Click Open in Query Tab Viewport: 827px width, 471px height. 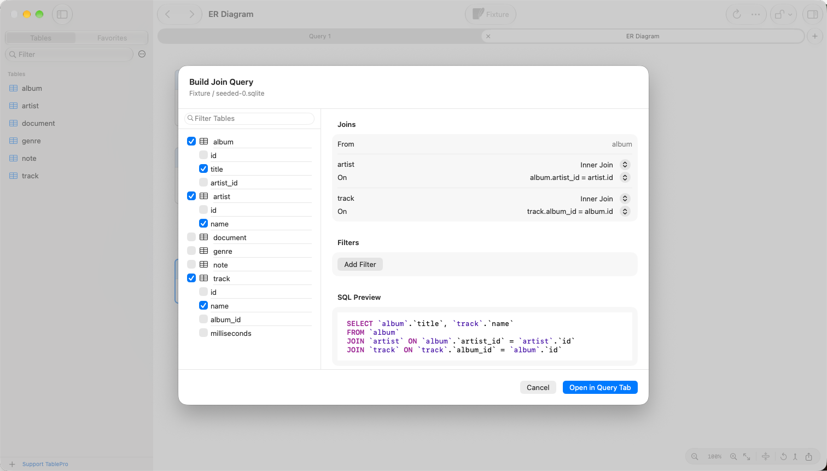tap(600, 387)
